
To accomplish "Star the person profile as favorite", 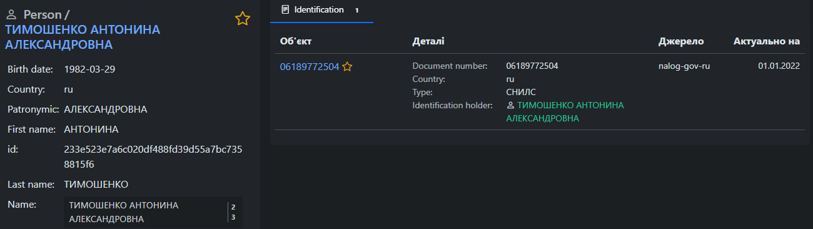I will coord(243,19).
